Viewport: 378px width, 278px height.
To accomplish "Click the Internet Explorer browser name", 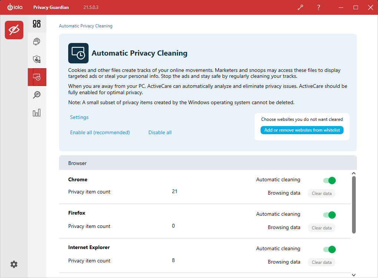I will 89,247.
